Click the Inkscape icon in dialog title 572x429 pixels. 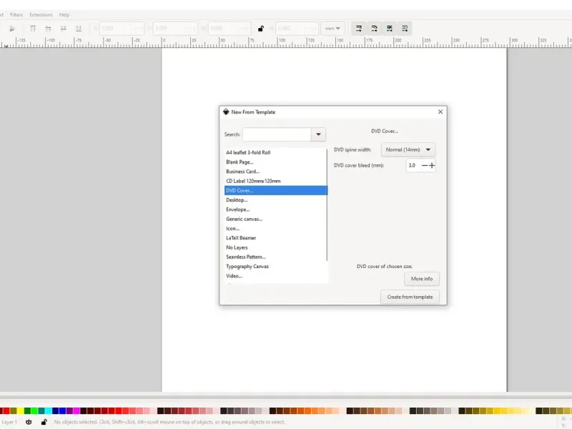click(x=226, y=112)
